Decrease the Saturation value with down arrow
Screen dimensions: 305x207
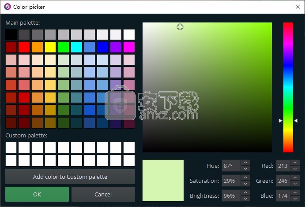pyautogui.click(x=245, y=184)
